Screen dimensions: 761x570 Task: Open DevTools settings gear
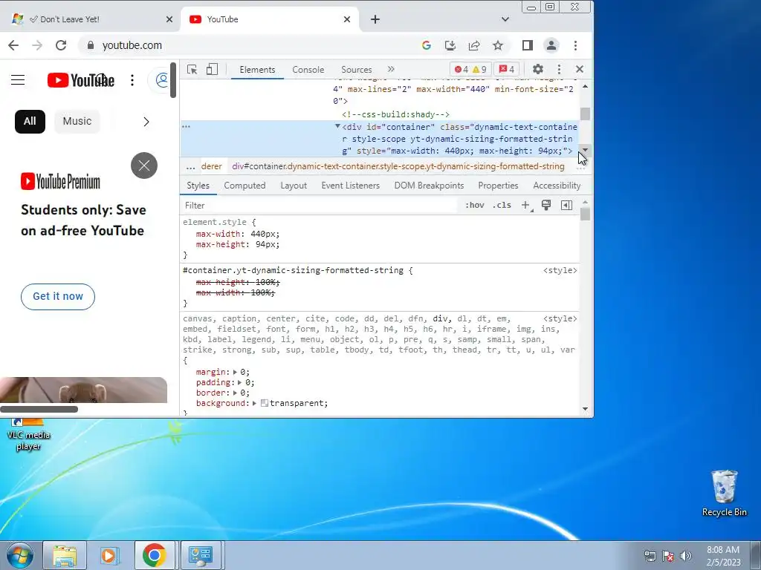coord(538,69)
